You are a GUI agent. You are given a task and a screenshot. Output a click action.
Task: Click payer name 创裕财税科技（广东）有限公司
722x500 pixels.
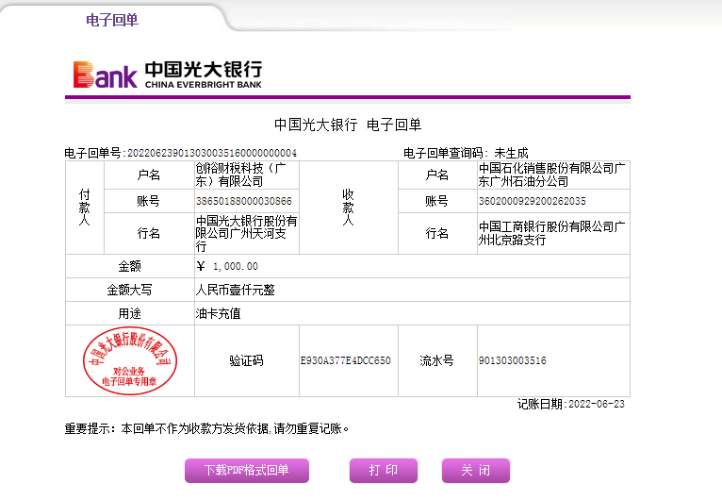(x=240, y=175)
